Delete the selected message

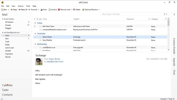click(x=77, y=10)
